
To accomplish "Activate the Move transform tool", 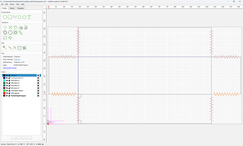I will tap(5, 28).
